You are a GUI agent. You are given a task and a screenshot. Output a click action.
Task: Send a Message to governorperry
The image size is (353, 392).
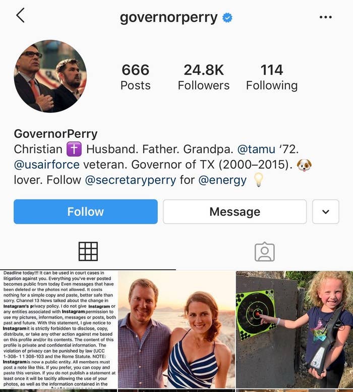[x=234, y=212]
